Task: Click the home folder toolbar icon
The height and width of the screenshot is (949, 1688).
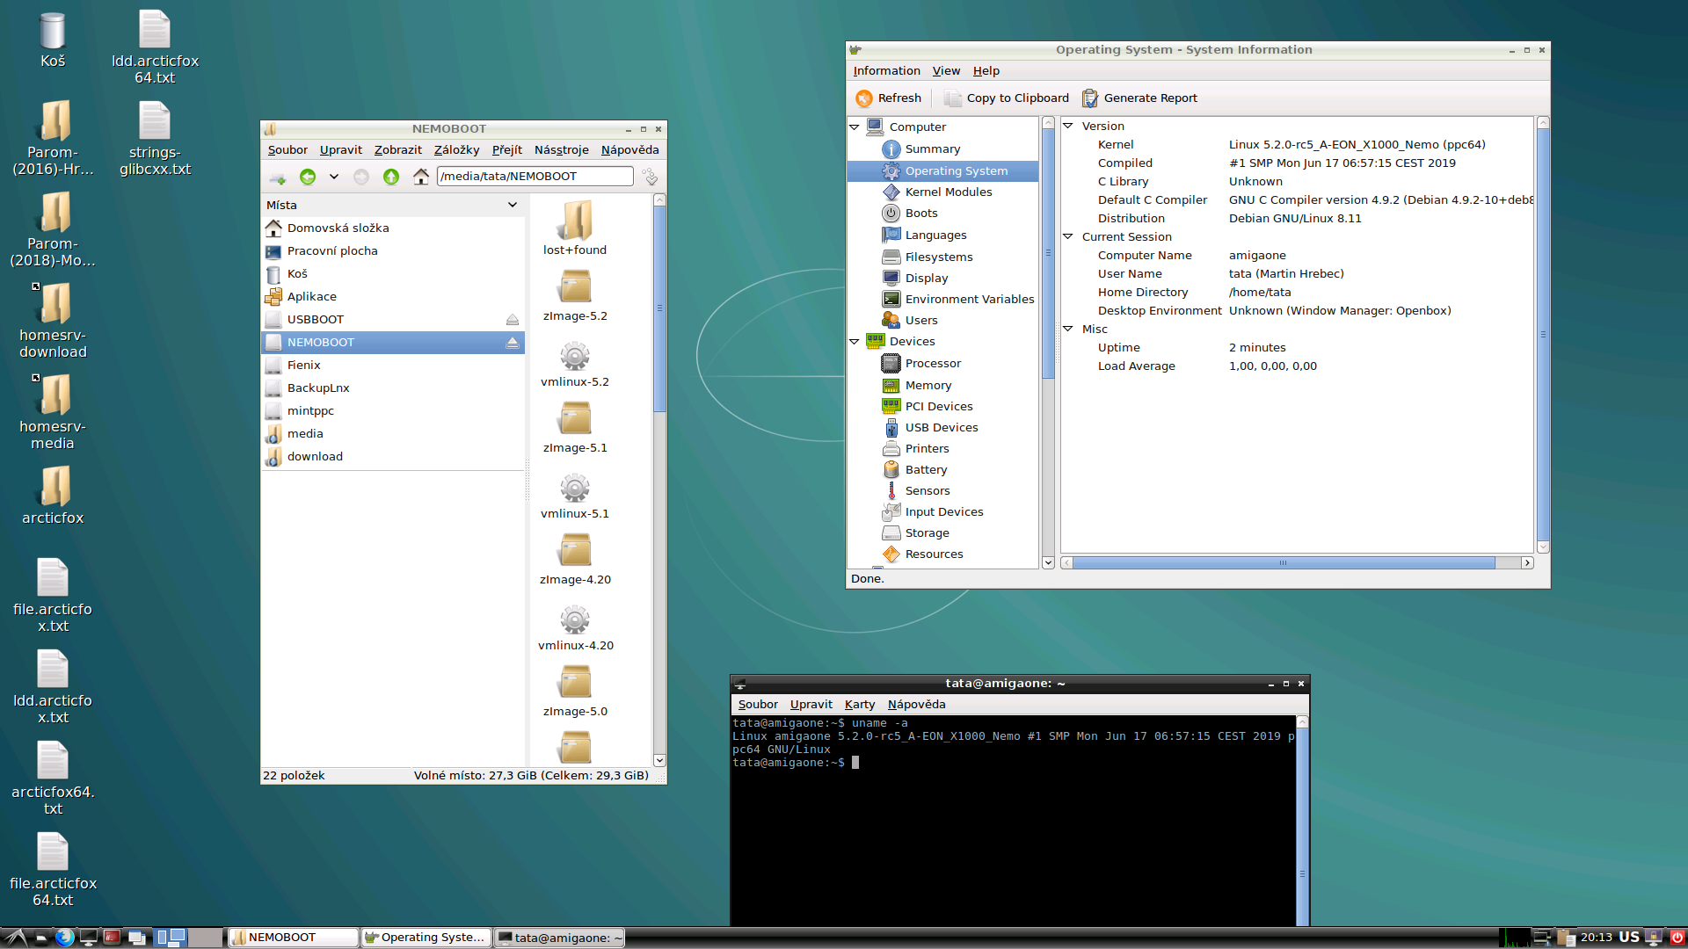Action: [421, 177]
